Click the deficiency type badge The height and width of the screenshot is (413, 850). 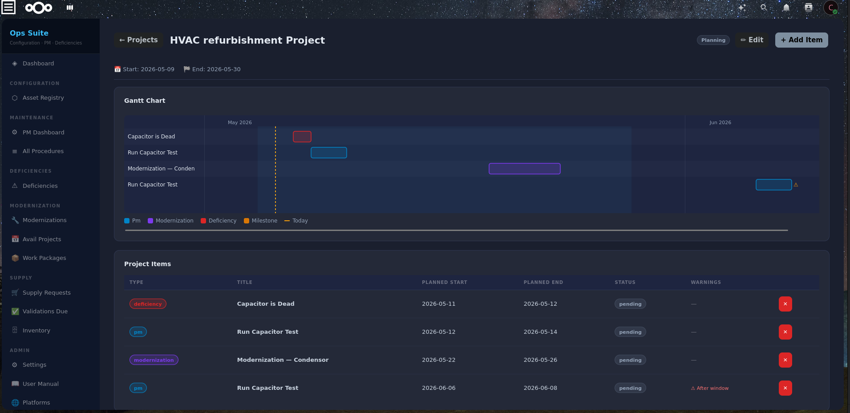pos(148,304)
